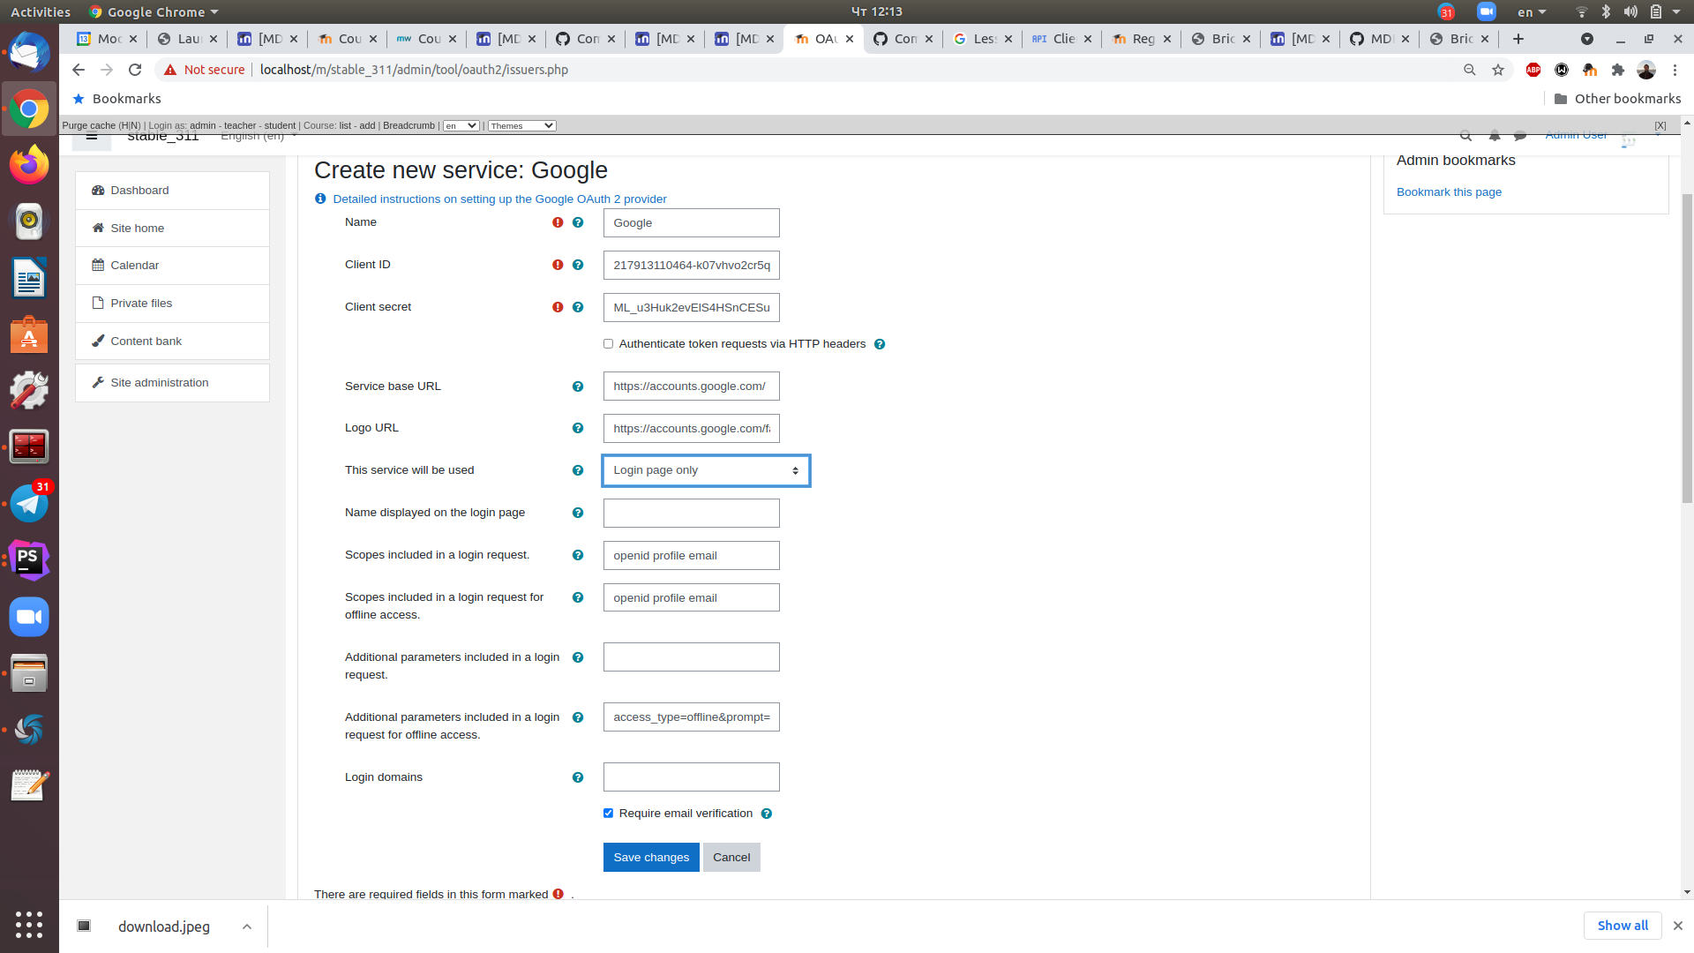Image resolution: width=1694 pixels, height=953 pixels.
Task: Open help for HTTP headers authentication
Action: 880,344
